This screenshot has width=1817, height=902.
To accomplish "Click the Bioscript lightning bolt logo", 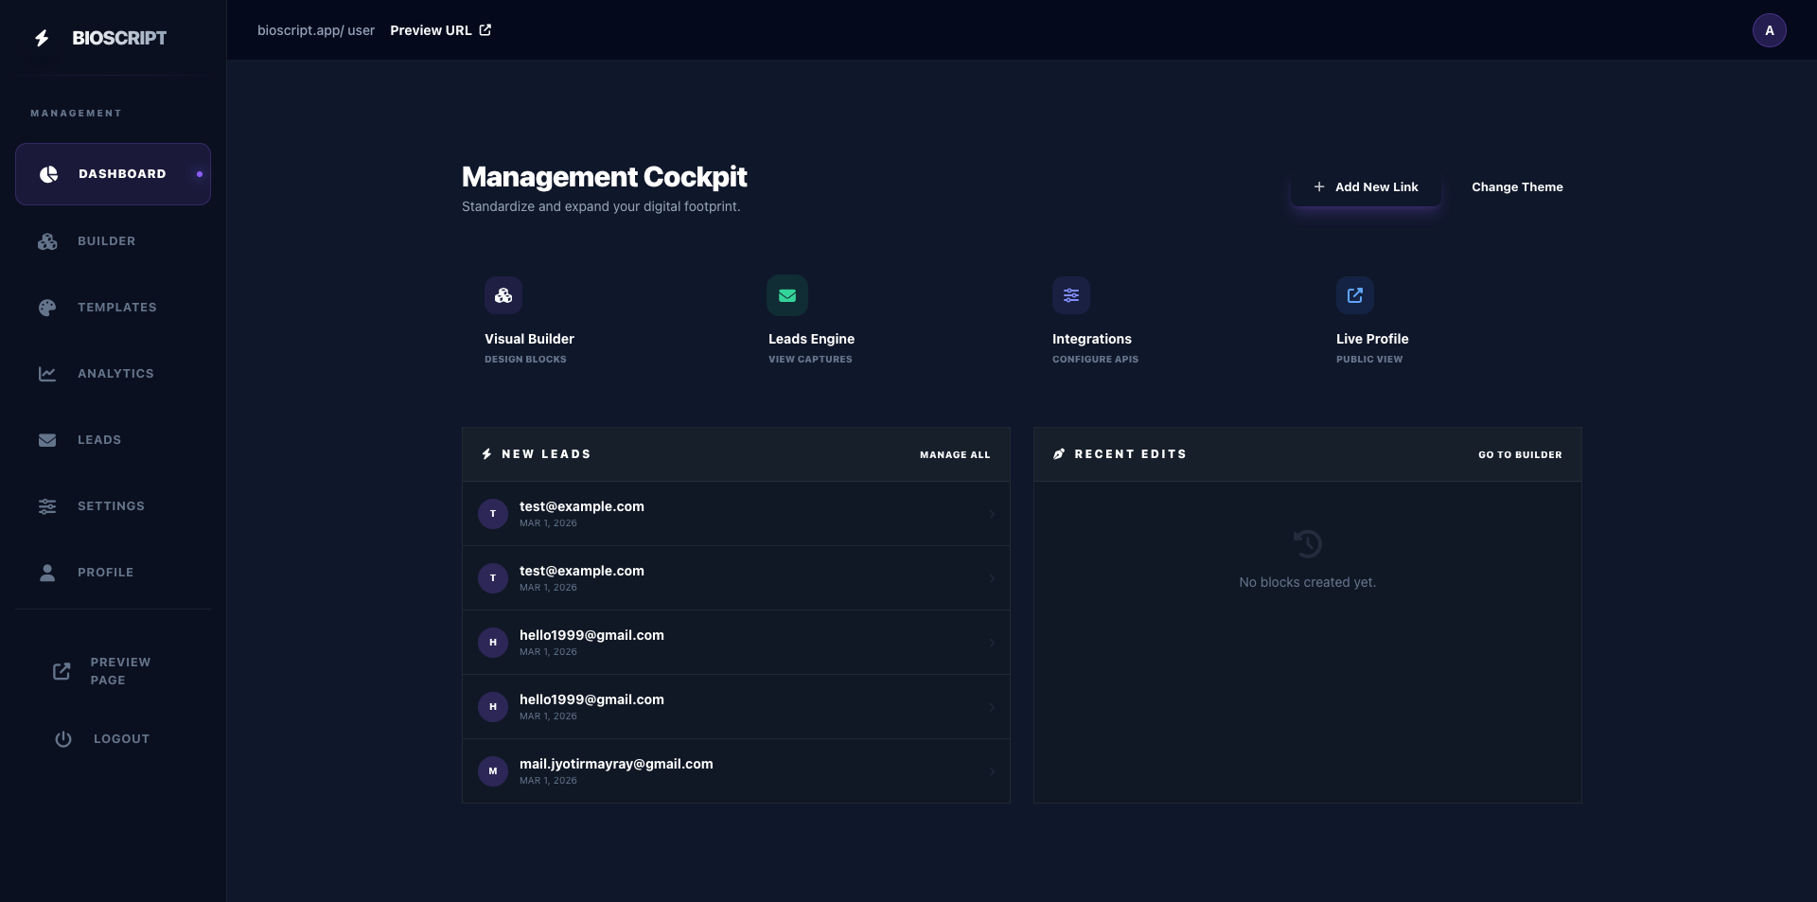I will (41, 38).
